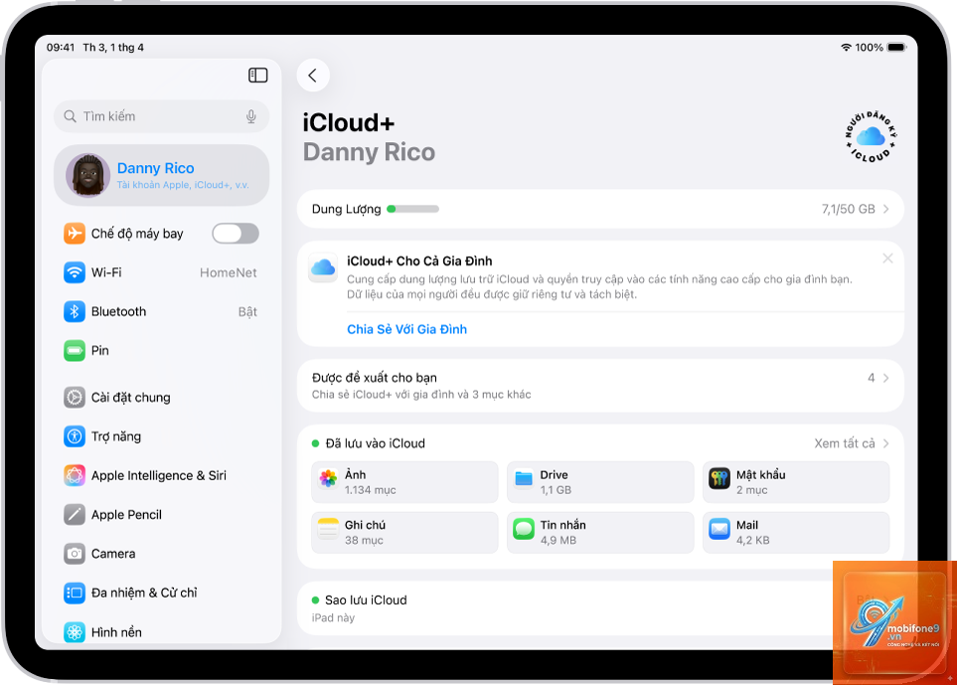Tap the Drive 1,1 GB tile
Screen dimensions: 957x685
click(600, 482)
